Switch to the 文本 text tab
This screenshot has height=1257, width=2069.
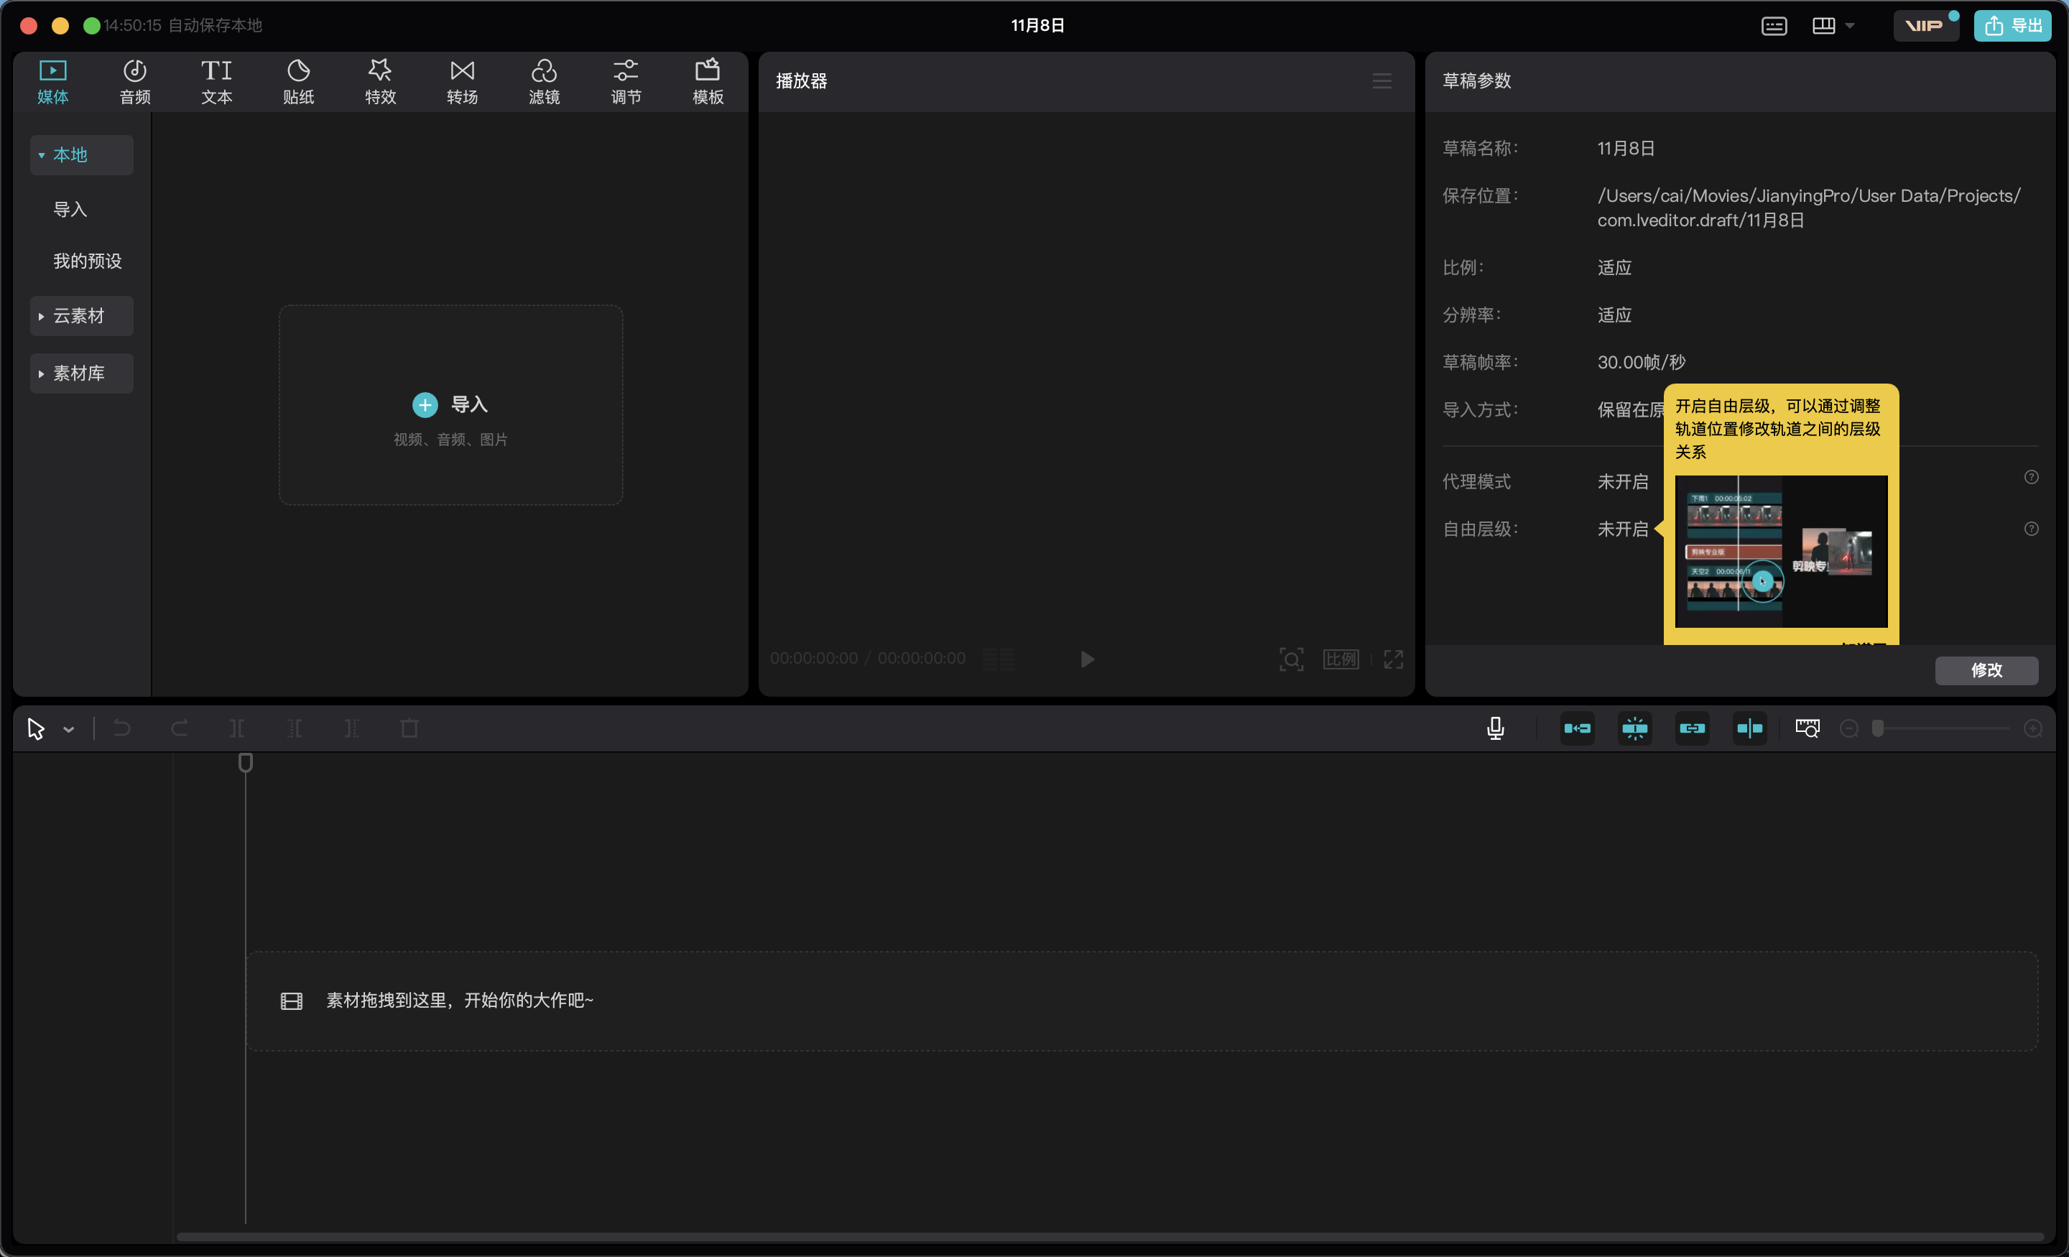pyautogui.click(x=217, y=81)
